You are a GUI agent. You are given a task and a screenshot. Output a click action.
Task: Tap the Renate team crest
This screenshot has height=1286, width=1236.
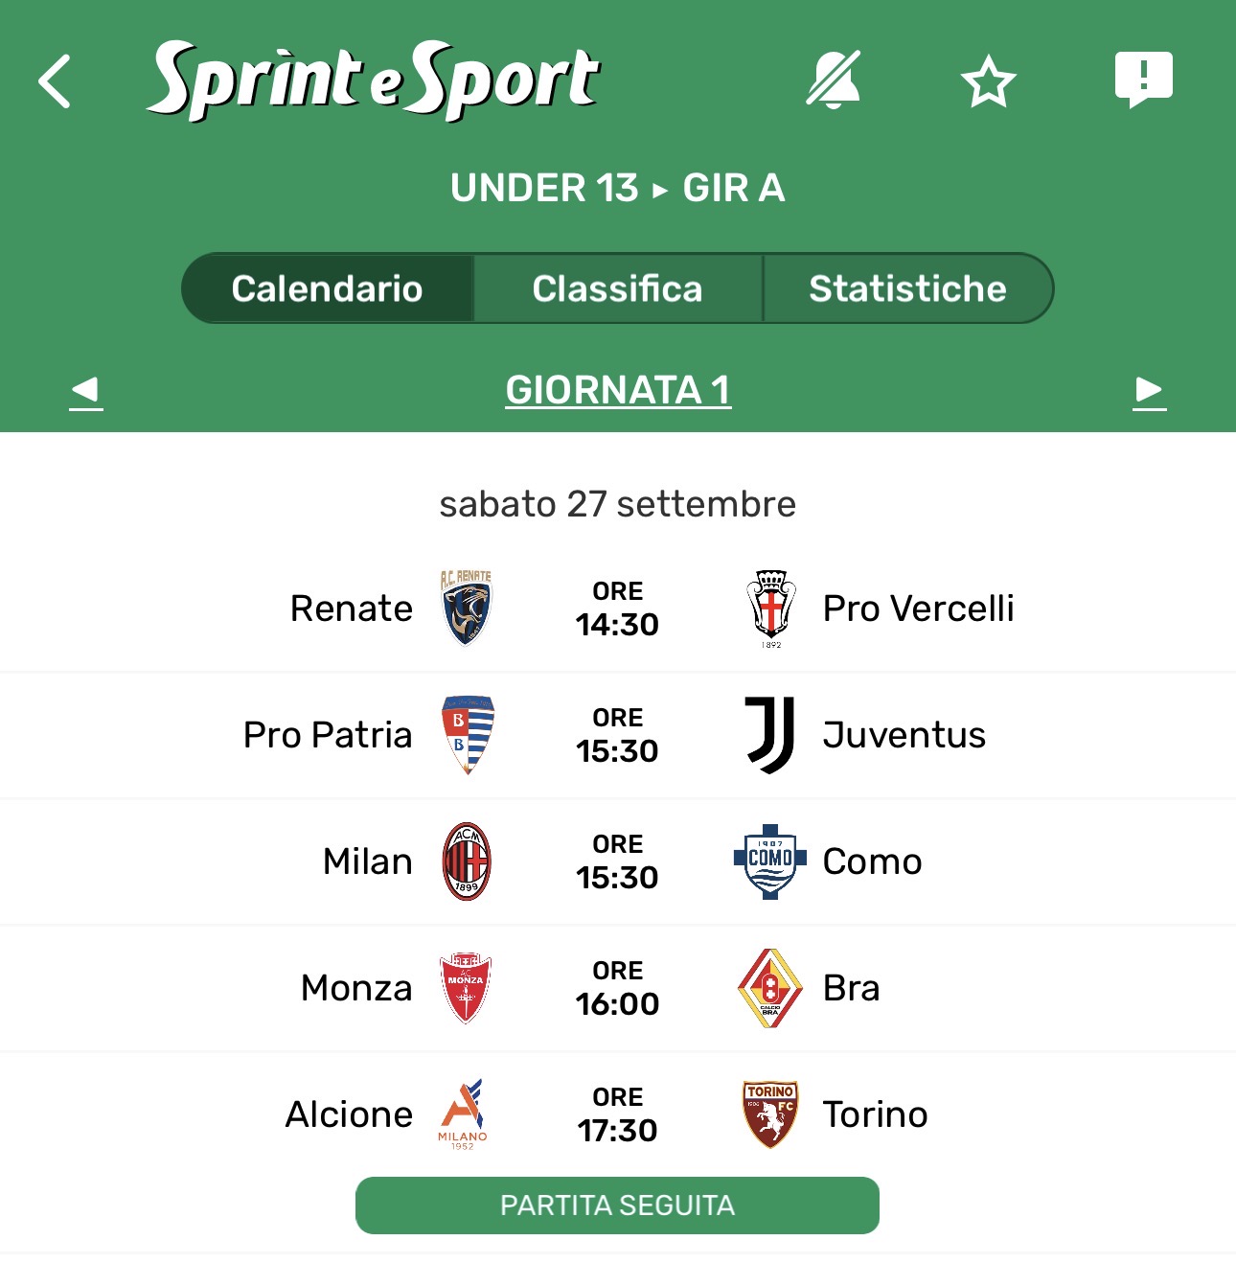click(466, 609)
